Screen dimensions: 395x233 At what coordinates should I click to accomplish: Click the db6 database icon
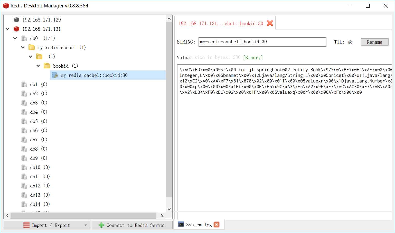click(24, 130)
